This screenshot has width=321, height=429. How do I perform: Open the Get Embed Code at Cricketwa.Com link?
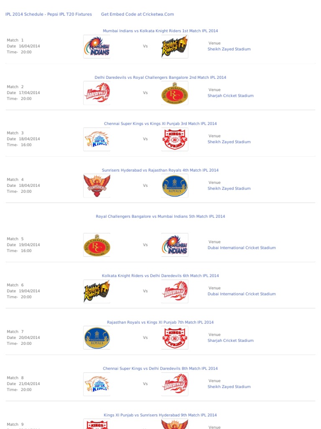point(138,14)
